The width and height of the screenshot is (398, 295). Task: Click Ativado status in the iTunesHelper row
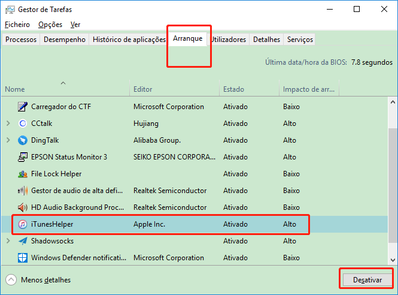point(235,224)
